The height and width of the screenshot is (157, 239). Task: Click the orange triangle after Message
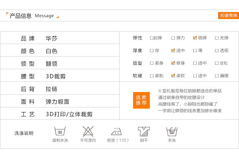[57, 17]
